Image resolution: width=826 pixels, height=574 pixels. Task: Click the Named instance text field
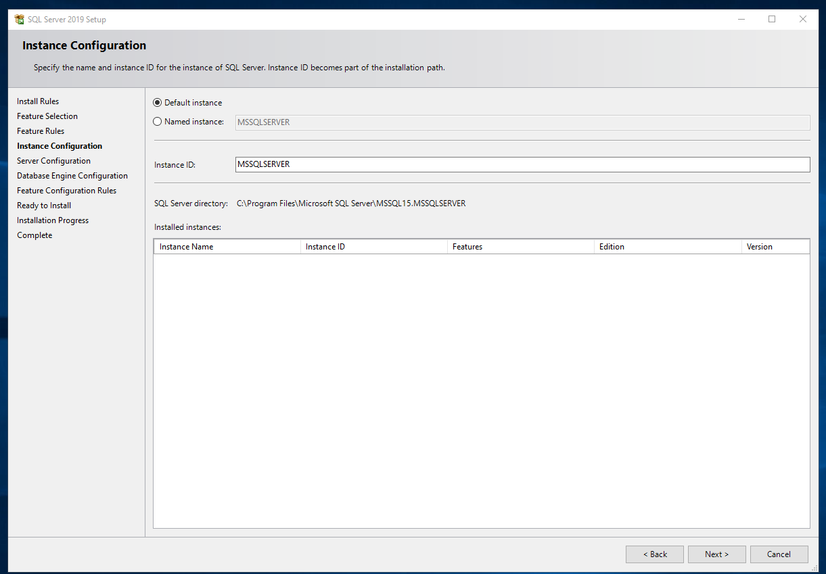pyautogui.click(x=522, y=122)
